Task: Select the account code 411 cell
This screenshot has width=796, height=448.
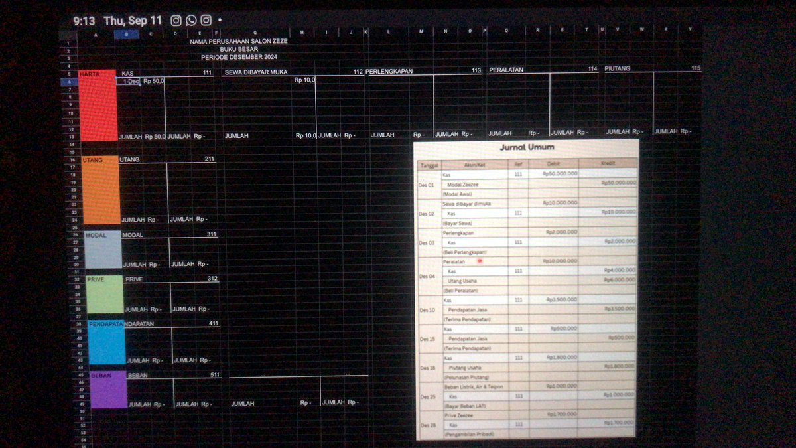Action: point(214,323)
